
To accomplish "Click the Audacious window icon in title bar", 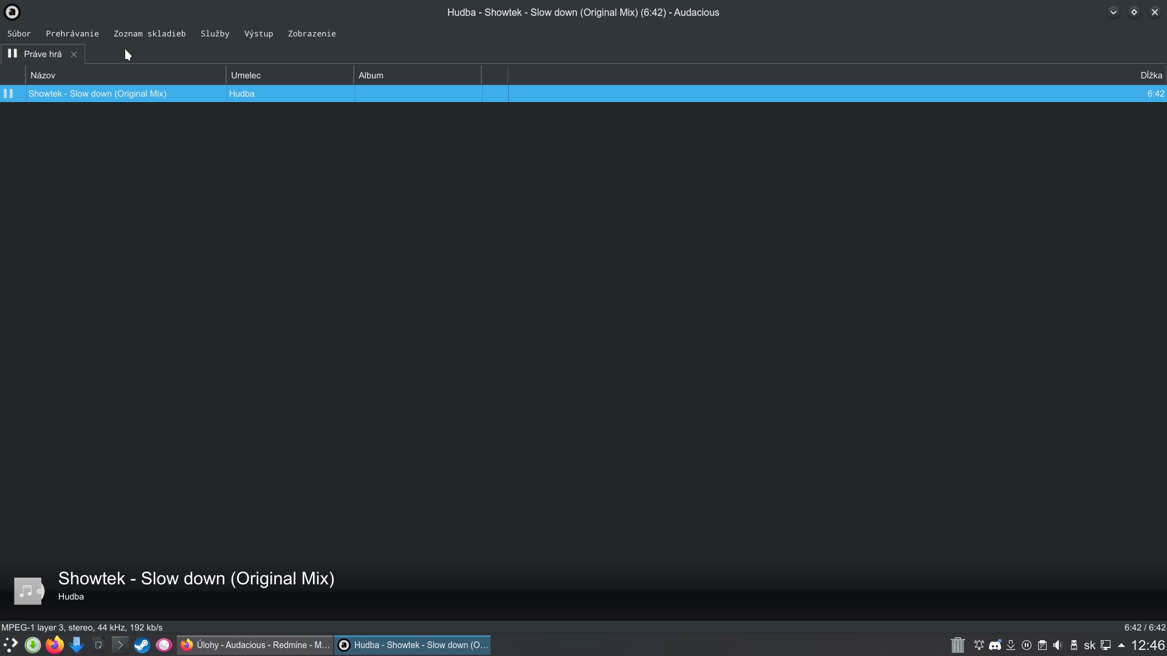I will click(x=12, y=12).
